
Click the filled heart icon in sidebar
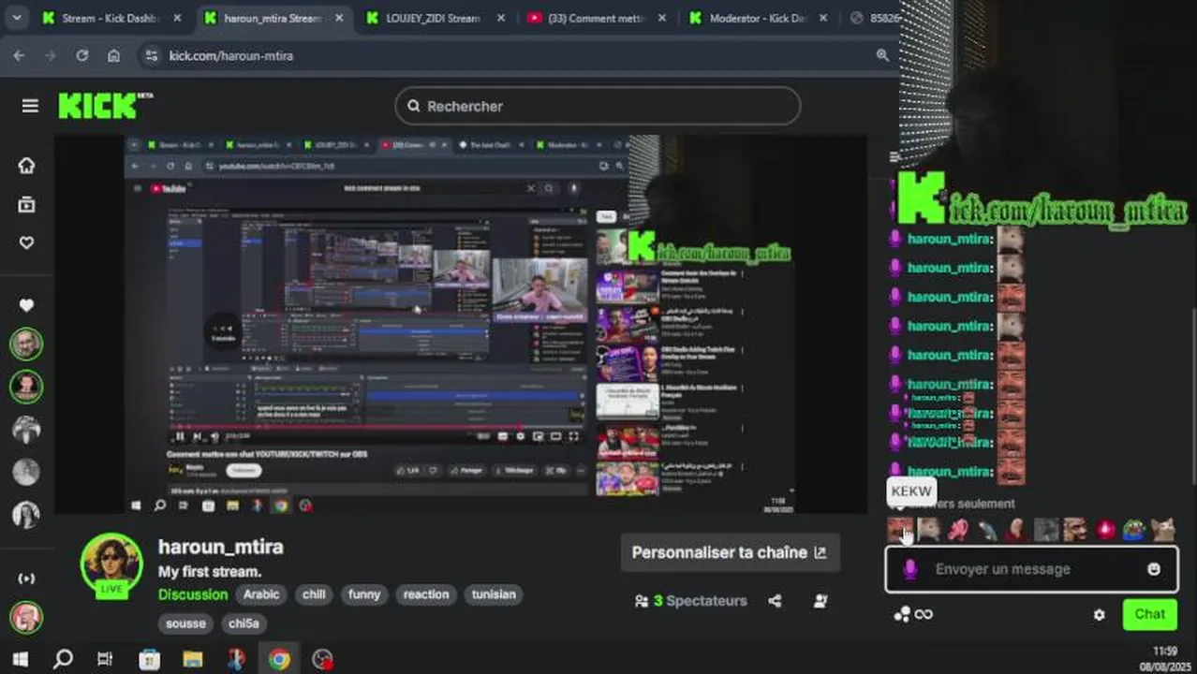click(x=26, y=305)
